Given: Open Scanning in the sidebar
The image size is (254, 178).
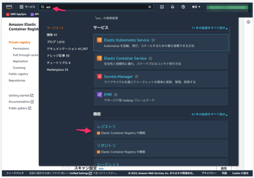Looking at the screenshot, I should point(19,68).
